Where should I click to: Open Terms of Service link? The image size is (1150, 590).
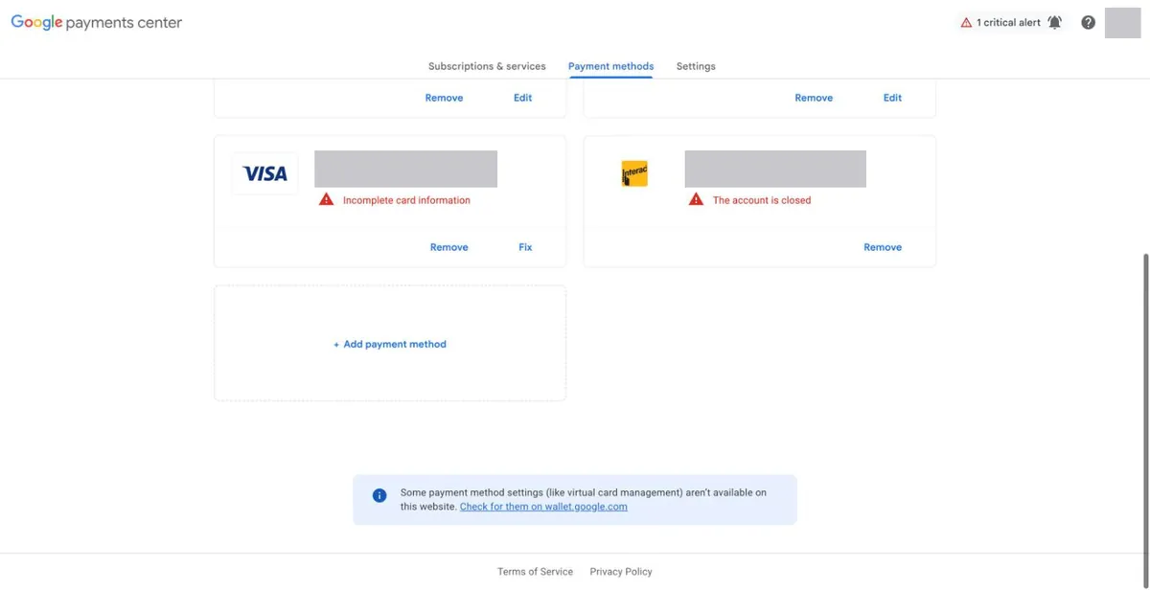(535, 572)
